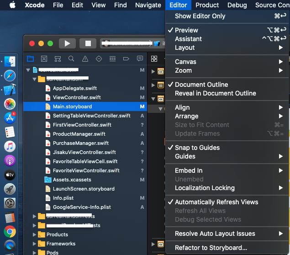
Task: Select Main.storyboard file
Action: click(85, 106)
